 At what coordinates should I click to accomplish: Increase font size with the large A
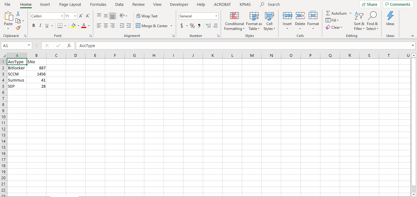[x=81, y=16]
